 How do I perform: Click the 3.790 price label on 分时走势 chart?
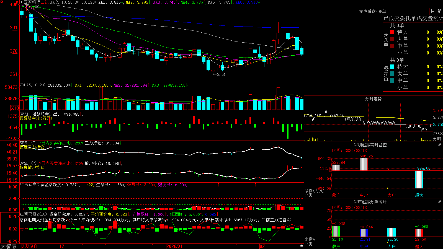click(x=438, y=110)
